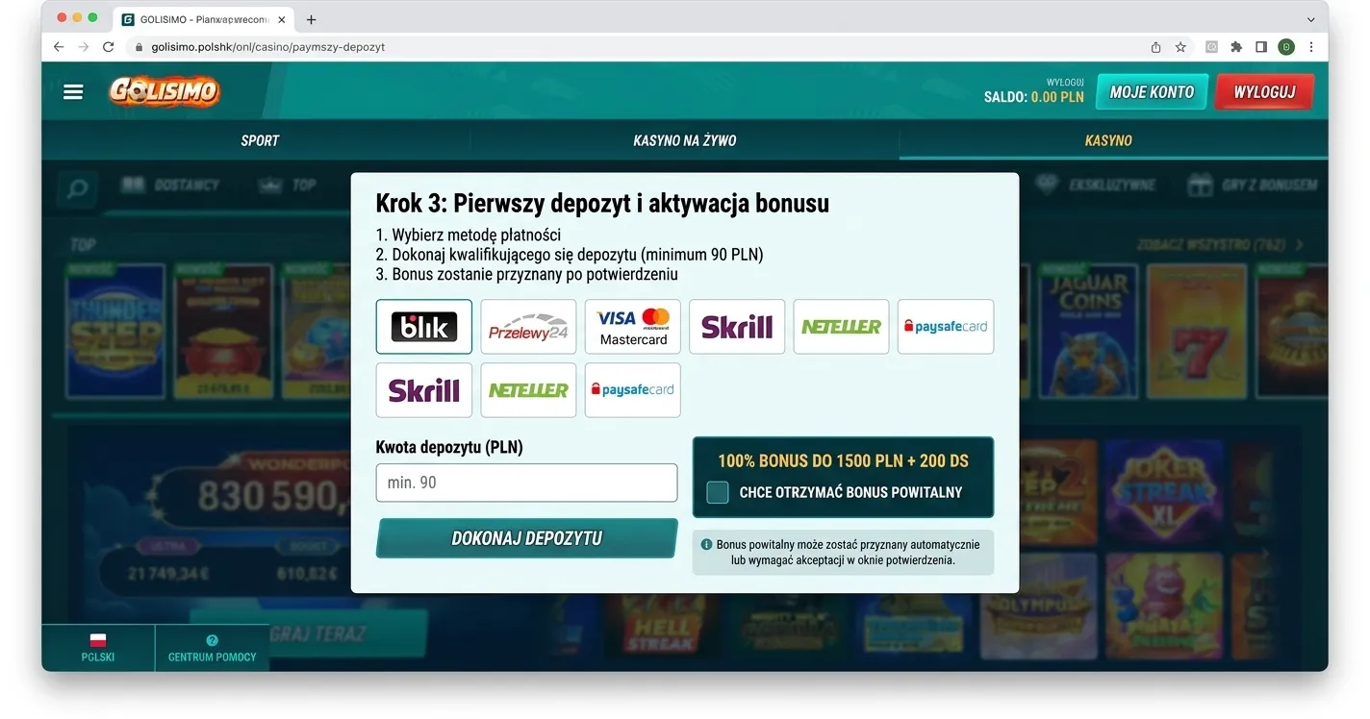Select the paysafecard tile at the row's end
This screenshot has height=719, width=1370.
946,327
